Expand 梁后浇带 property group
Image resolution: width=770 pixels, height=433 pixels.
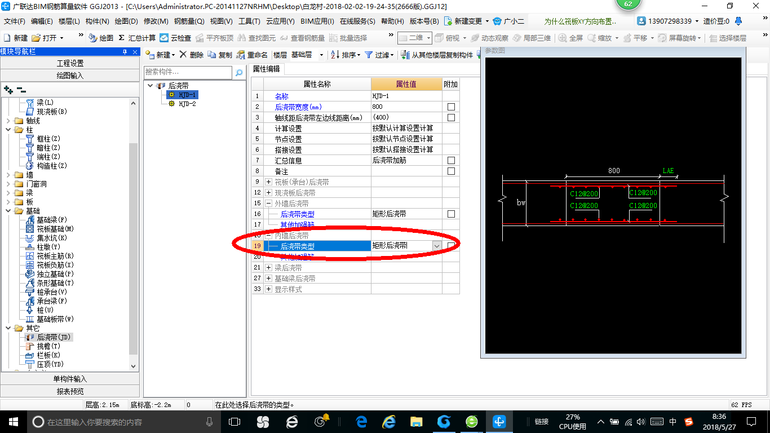[x=268, y=268]
